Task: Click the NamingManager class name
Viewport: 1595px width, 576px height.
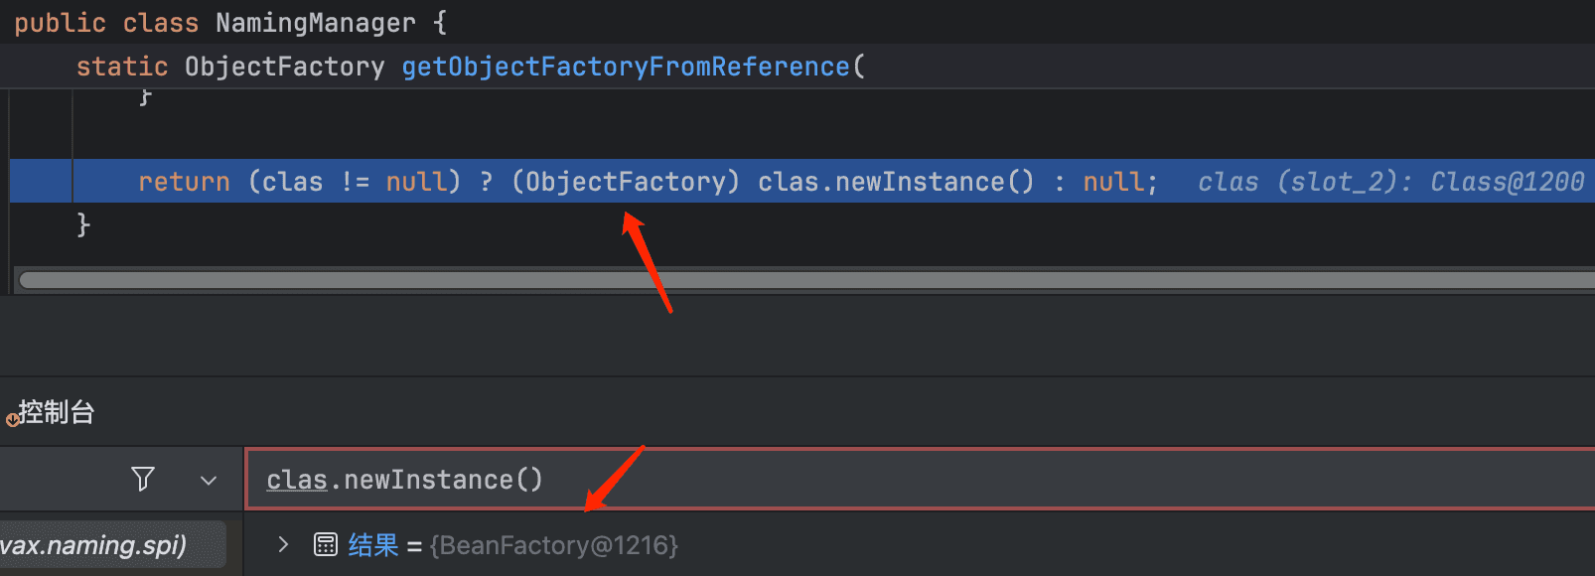Action: pos(316,23)
